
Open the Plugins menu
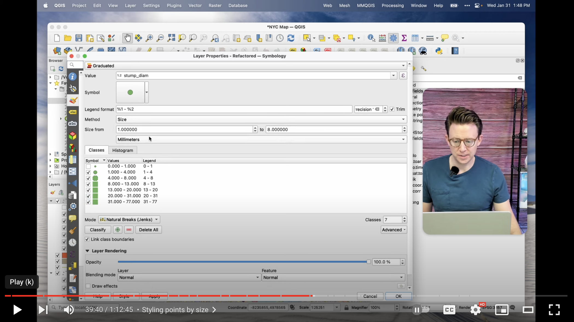pyautogui.click(x=174, y=5)
